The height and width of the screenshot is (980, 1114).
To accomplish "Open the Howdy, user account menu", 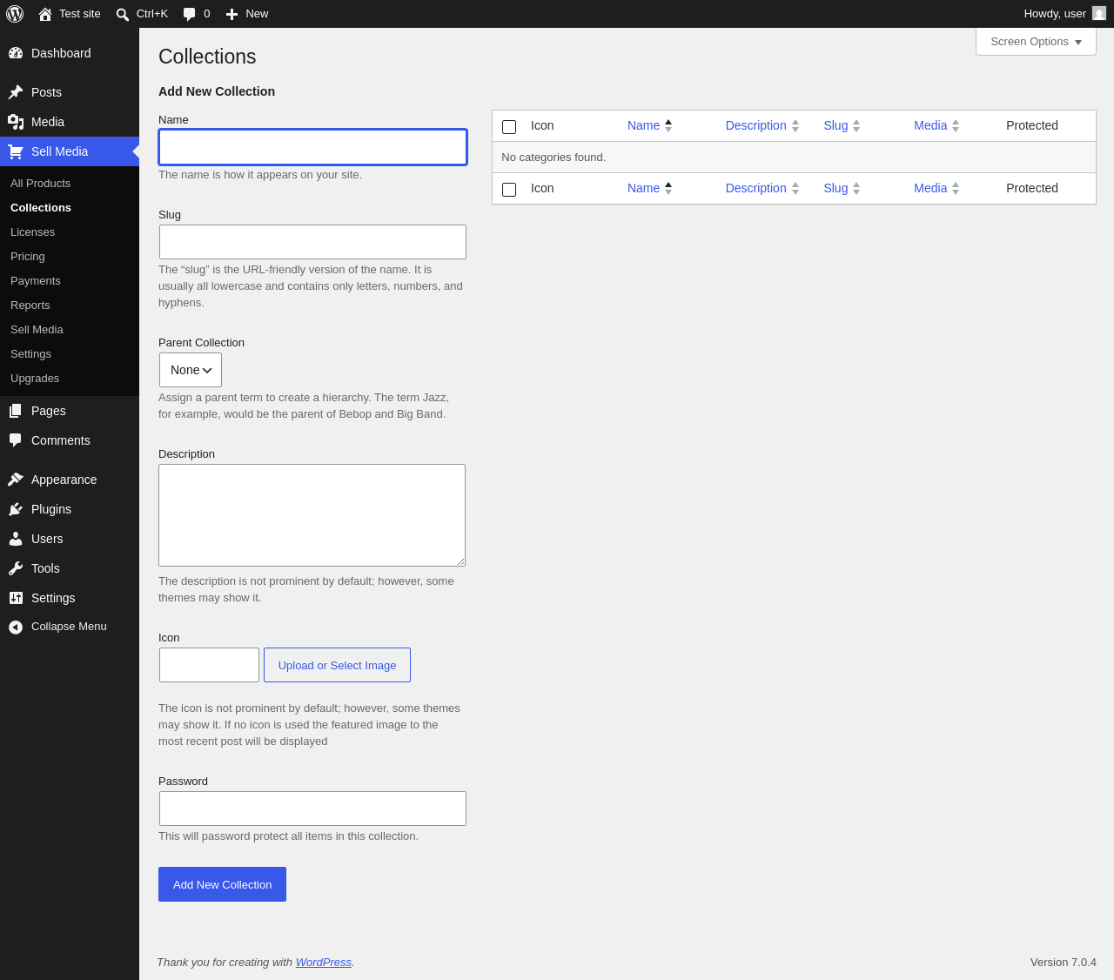I will pyautogui.click(x=1064, y=14).
